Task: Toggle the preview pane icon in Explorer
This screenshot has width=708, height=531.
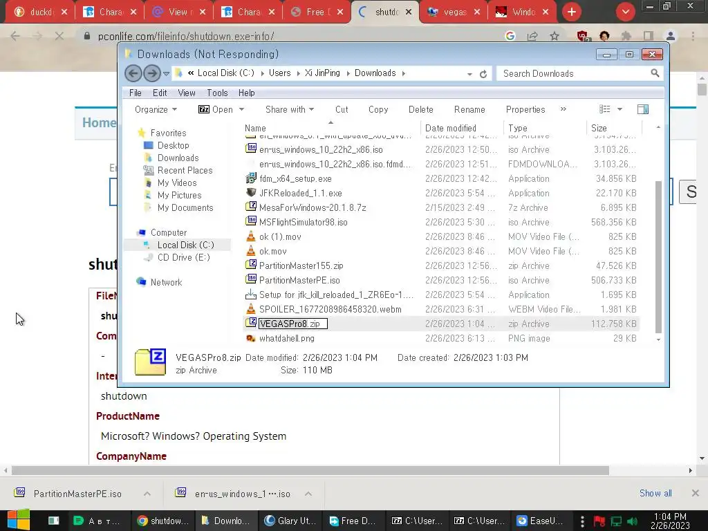Action: tap(643, 109)
